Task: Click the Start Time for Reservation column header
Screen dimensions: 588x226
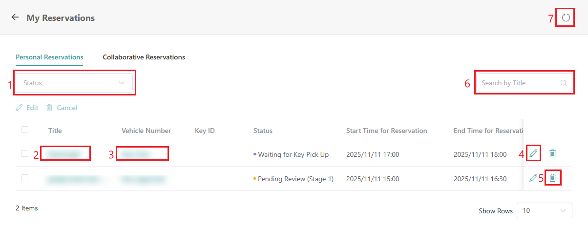Action: pos(386,131)
